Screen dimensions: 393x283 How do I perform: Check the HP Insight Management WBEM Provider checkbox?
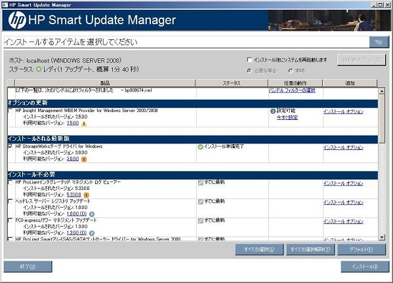(10, 111)
